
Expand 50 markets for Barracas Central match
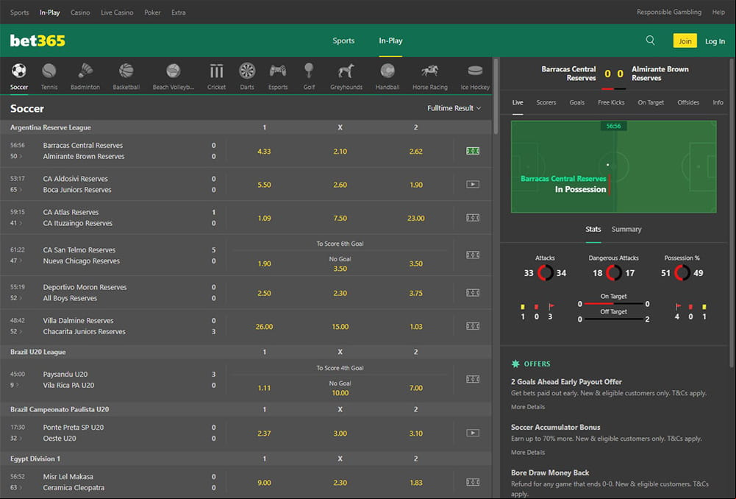pyautogui.click(x=16, y=156)
